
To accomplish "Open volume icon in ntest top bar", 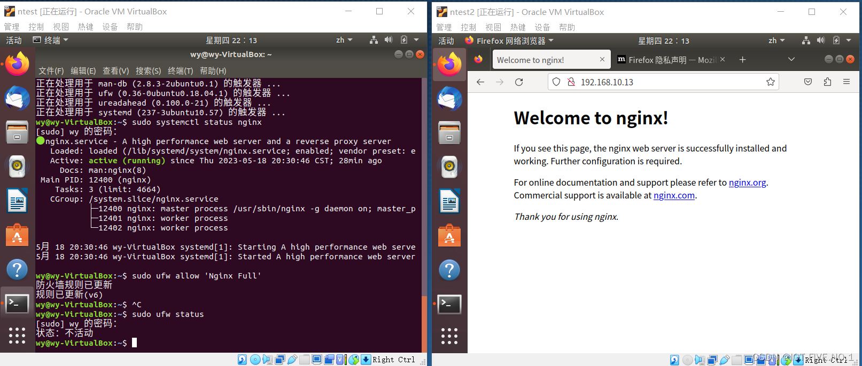I will 389,40.
